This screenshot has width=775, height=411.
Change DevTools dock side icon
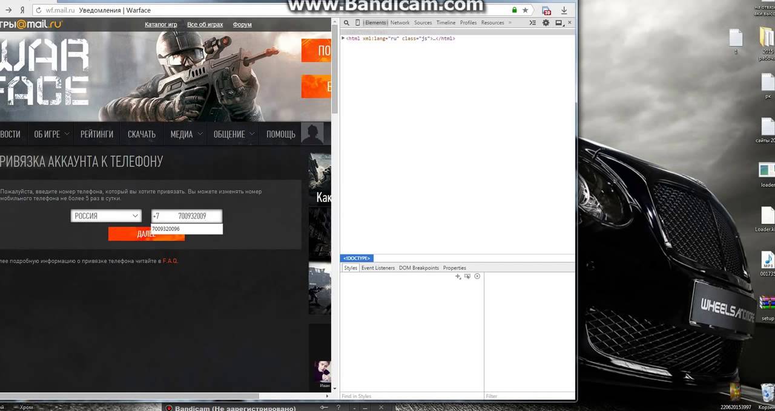click(x=558, y=23)
